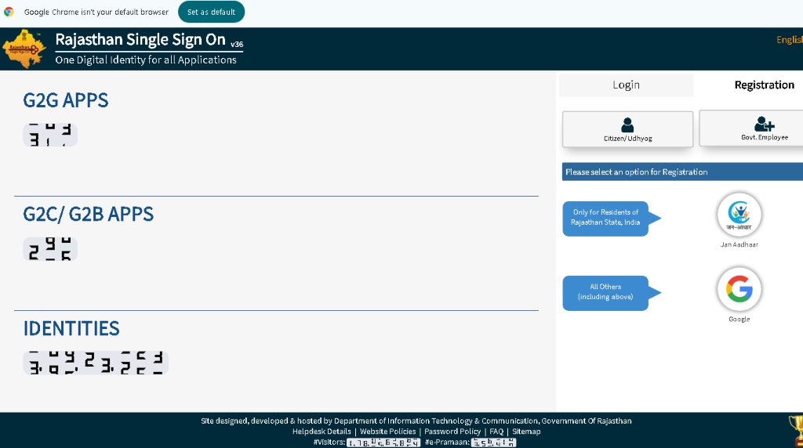The height and width of the screenshot is (448, 803).
Task: Click the 'Google' label under the icon
Action: click(x=739, y=319)
